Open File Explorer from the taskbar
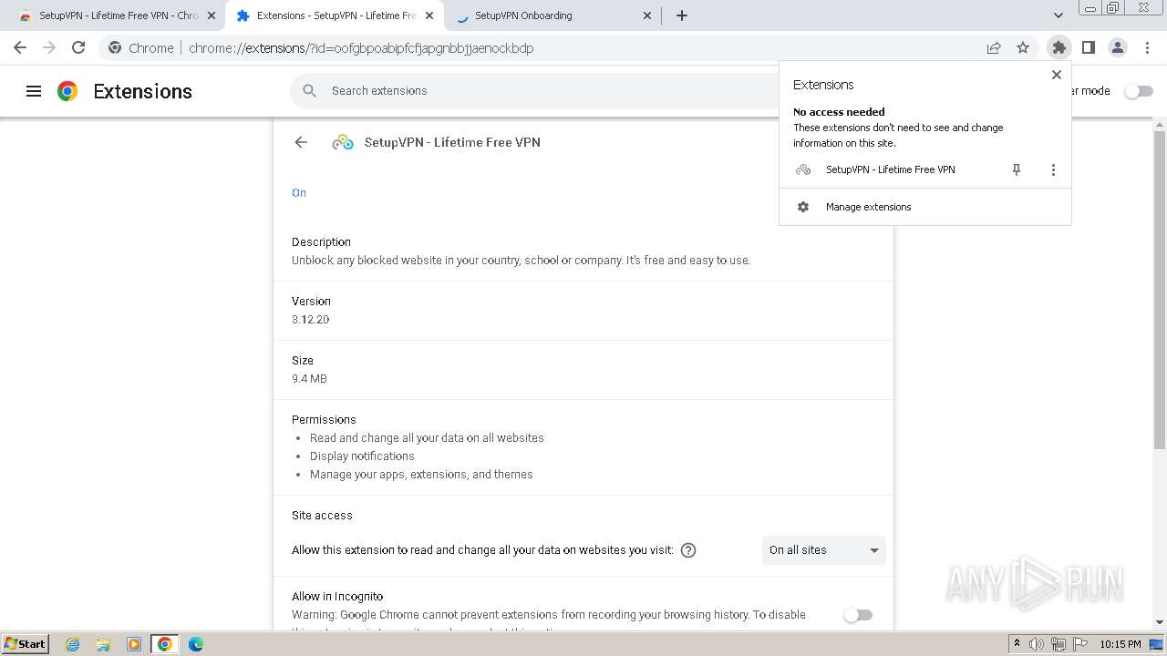The width and height of the screenshot is (1167, 656). point(103,644)
